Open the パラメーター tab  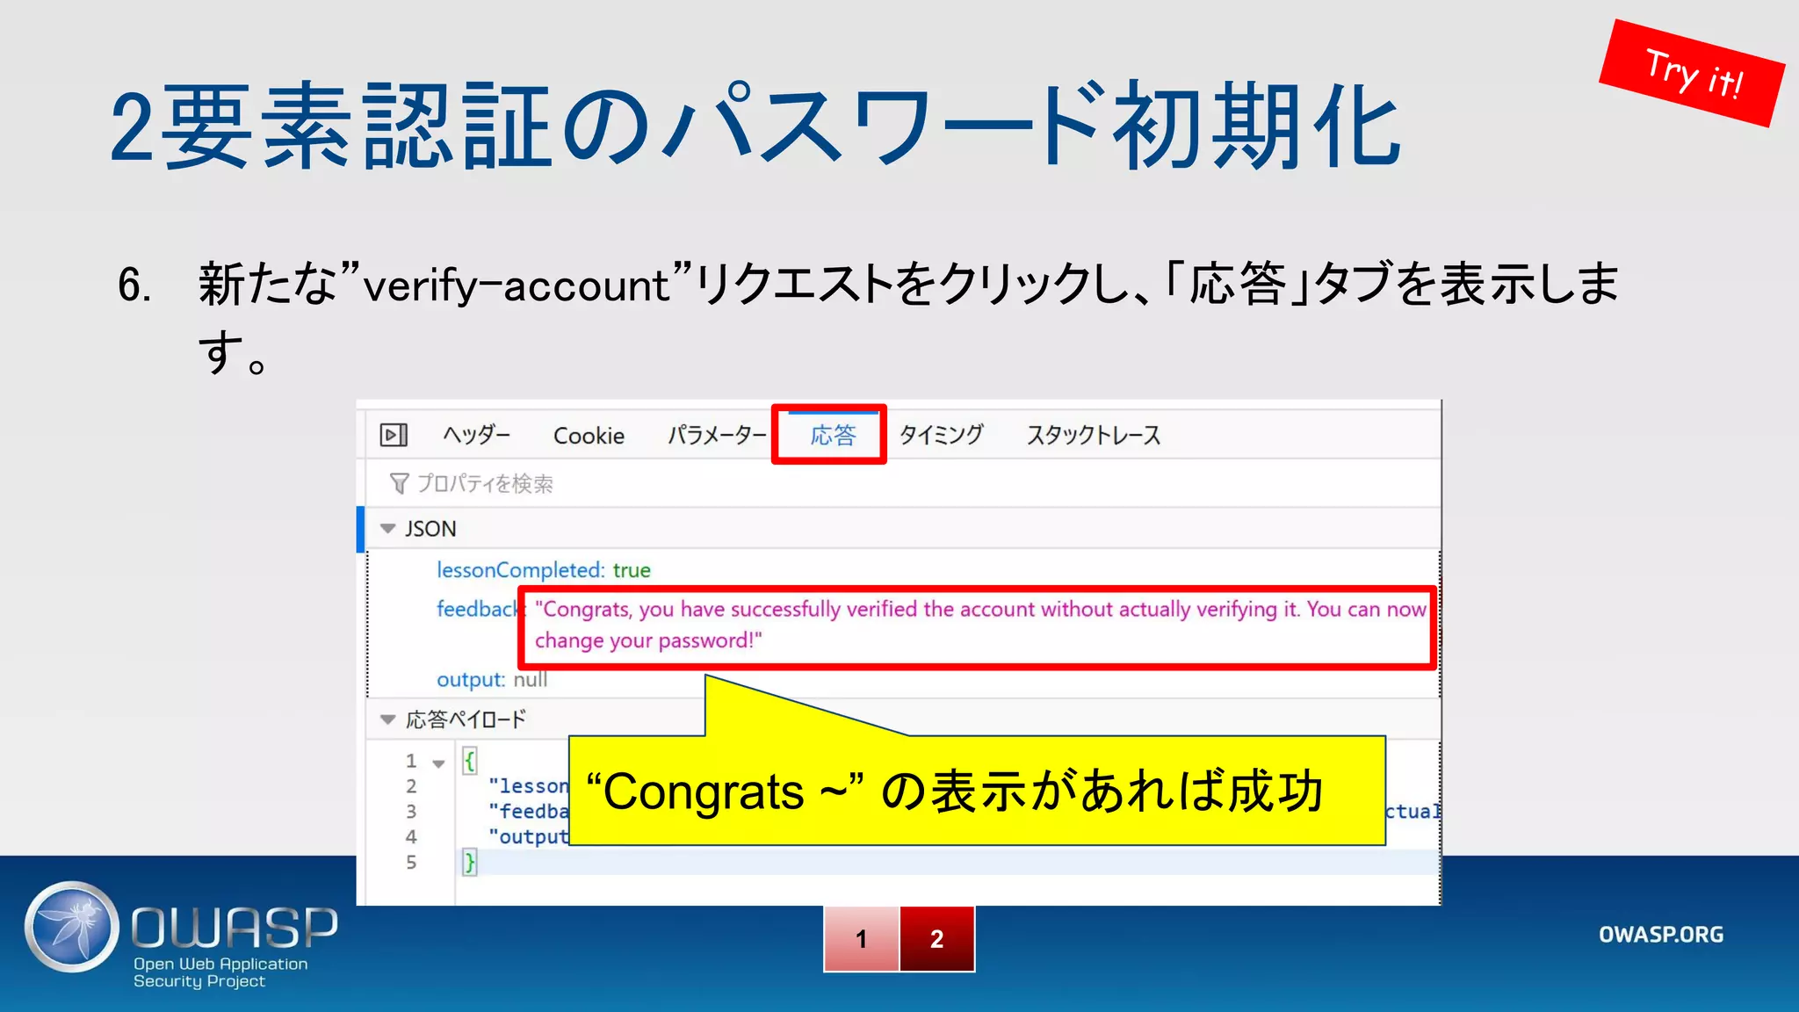(717, 435)
